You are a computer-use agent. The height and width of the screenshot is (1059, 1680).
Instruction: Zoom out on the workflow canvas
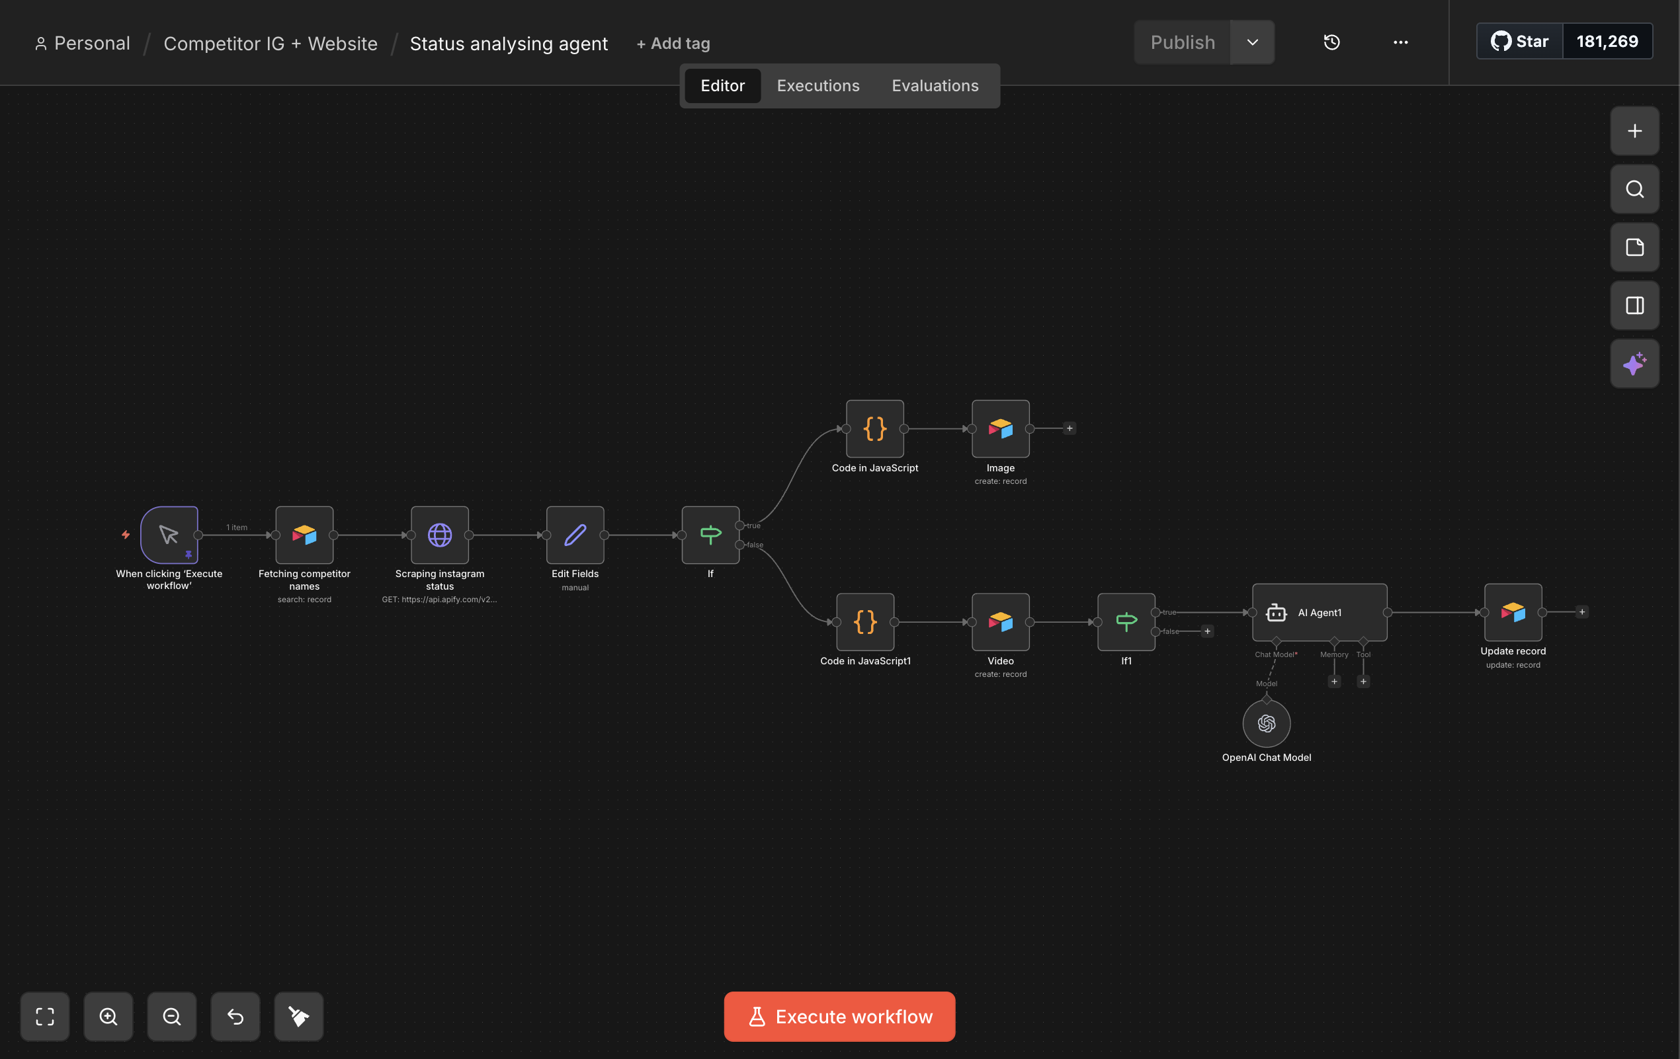pyautogui.click(x=171, y=1016)
